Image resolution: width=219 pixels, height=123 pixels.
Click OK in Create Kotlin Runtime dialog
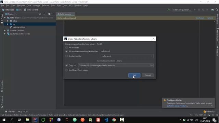pyautogui.click(x=134, y=76)
